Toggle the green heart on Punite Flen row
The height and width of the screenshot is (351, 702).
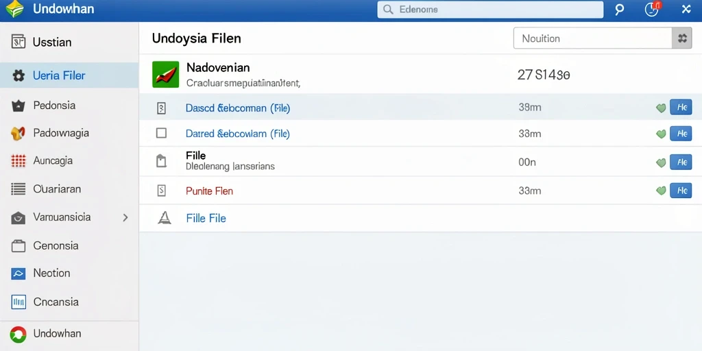point(661,191)
